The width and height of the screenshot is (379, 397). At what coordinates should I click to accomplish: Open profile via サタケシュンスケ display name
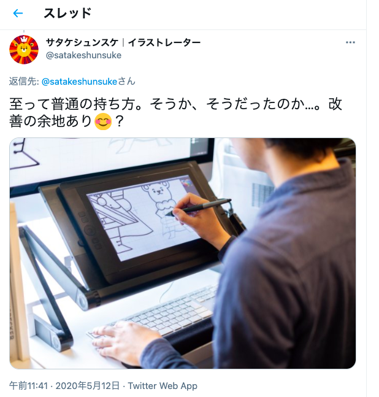pos(82,42)
